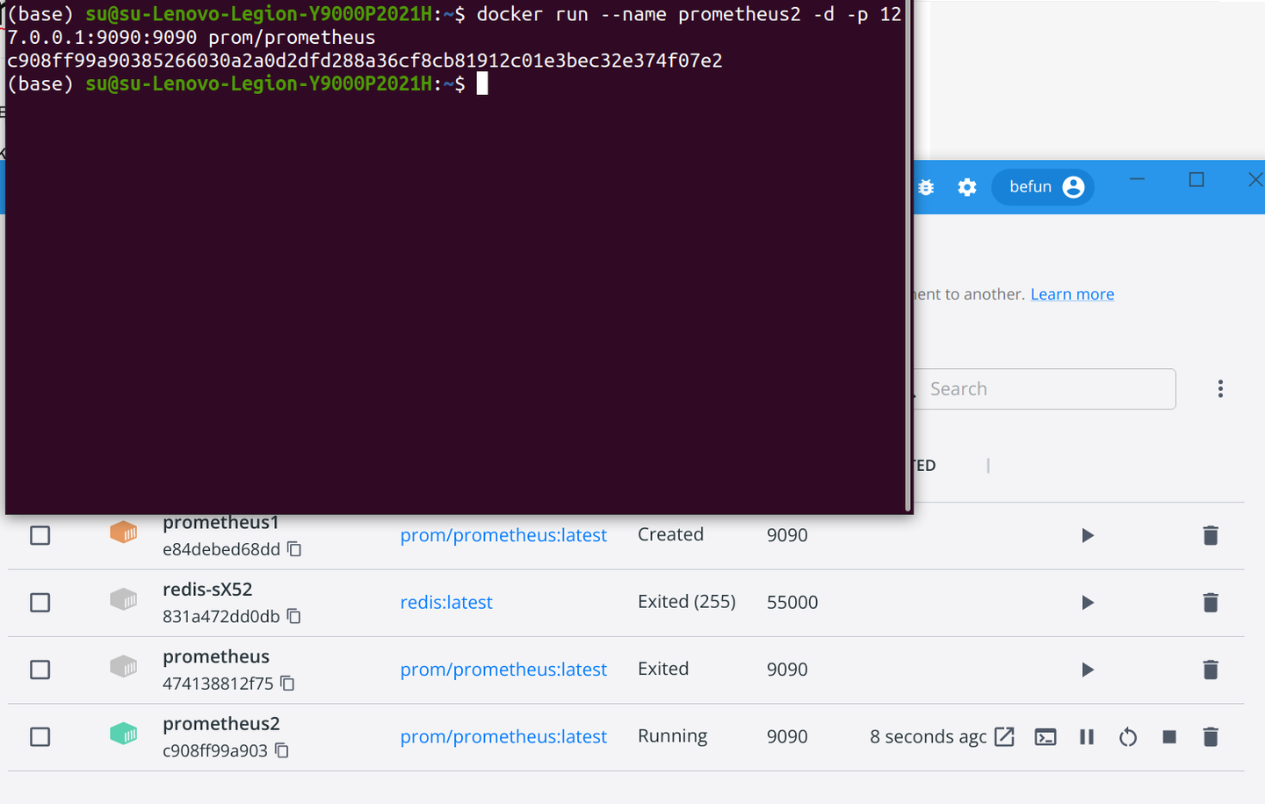The height and width of the screenshot is (804, 1265).
Task: Click the Learn more link
Action: click(x=1072, y=293)
